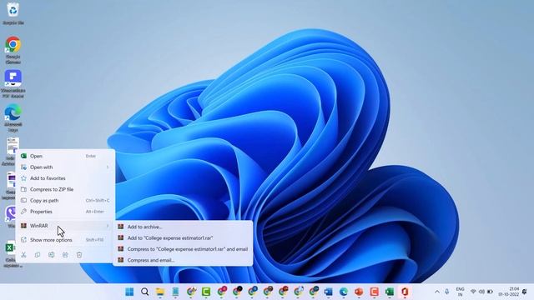Screen dimensions: 534x300
Task: Open Excel from the taskbar
Action: [390, 292]
